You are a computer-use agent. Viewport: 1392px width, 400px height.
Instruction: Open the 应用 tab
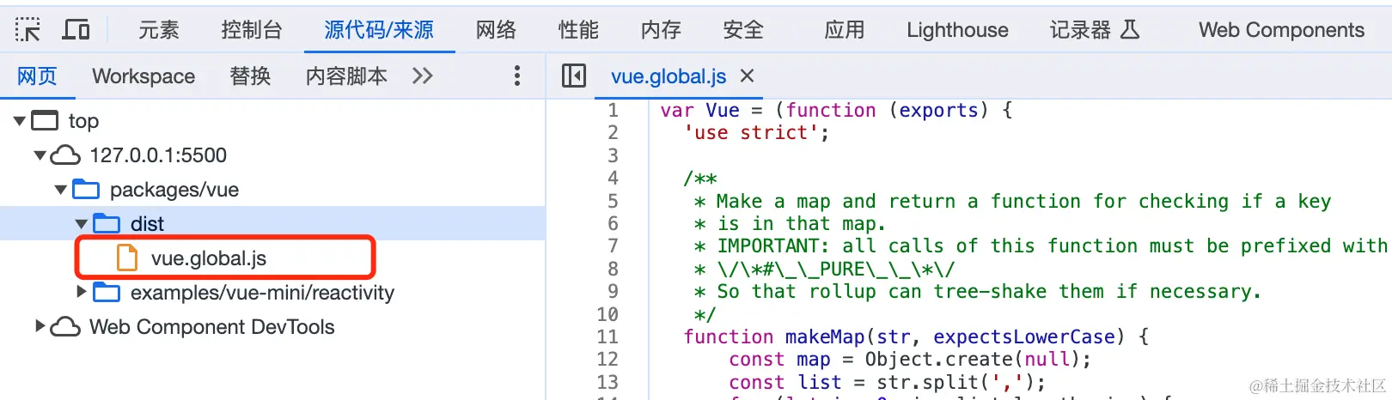tap(845, 30)
